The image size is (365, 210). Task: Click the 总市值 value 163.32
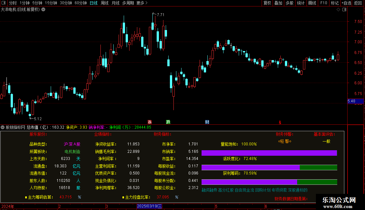click(58, 127)
